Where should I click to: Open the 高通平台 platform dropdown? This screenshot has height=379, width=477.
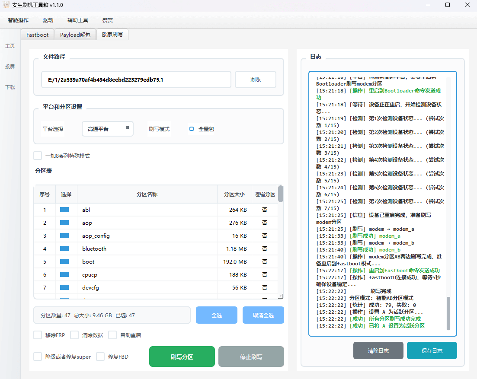107,129
